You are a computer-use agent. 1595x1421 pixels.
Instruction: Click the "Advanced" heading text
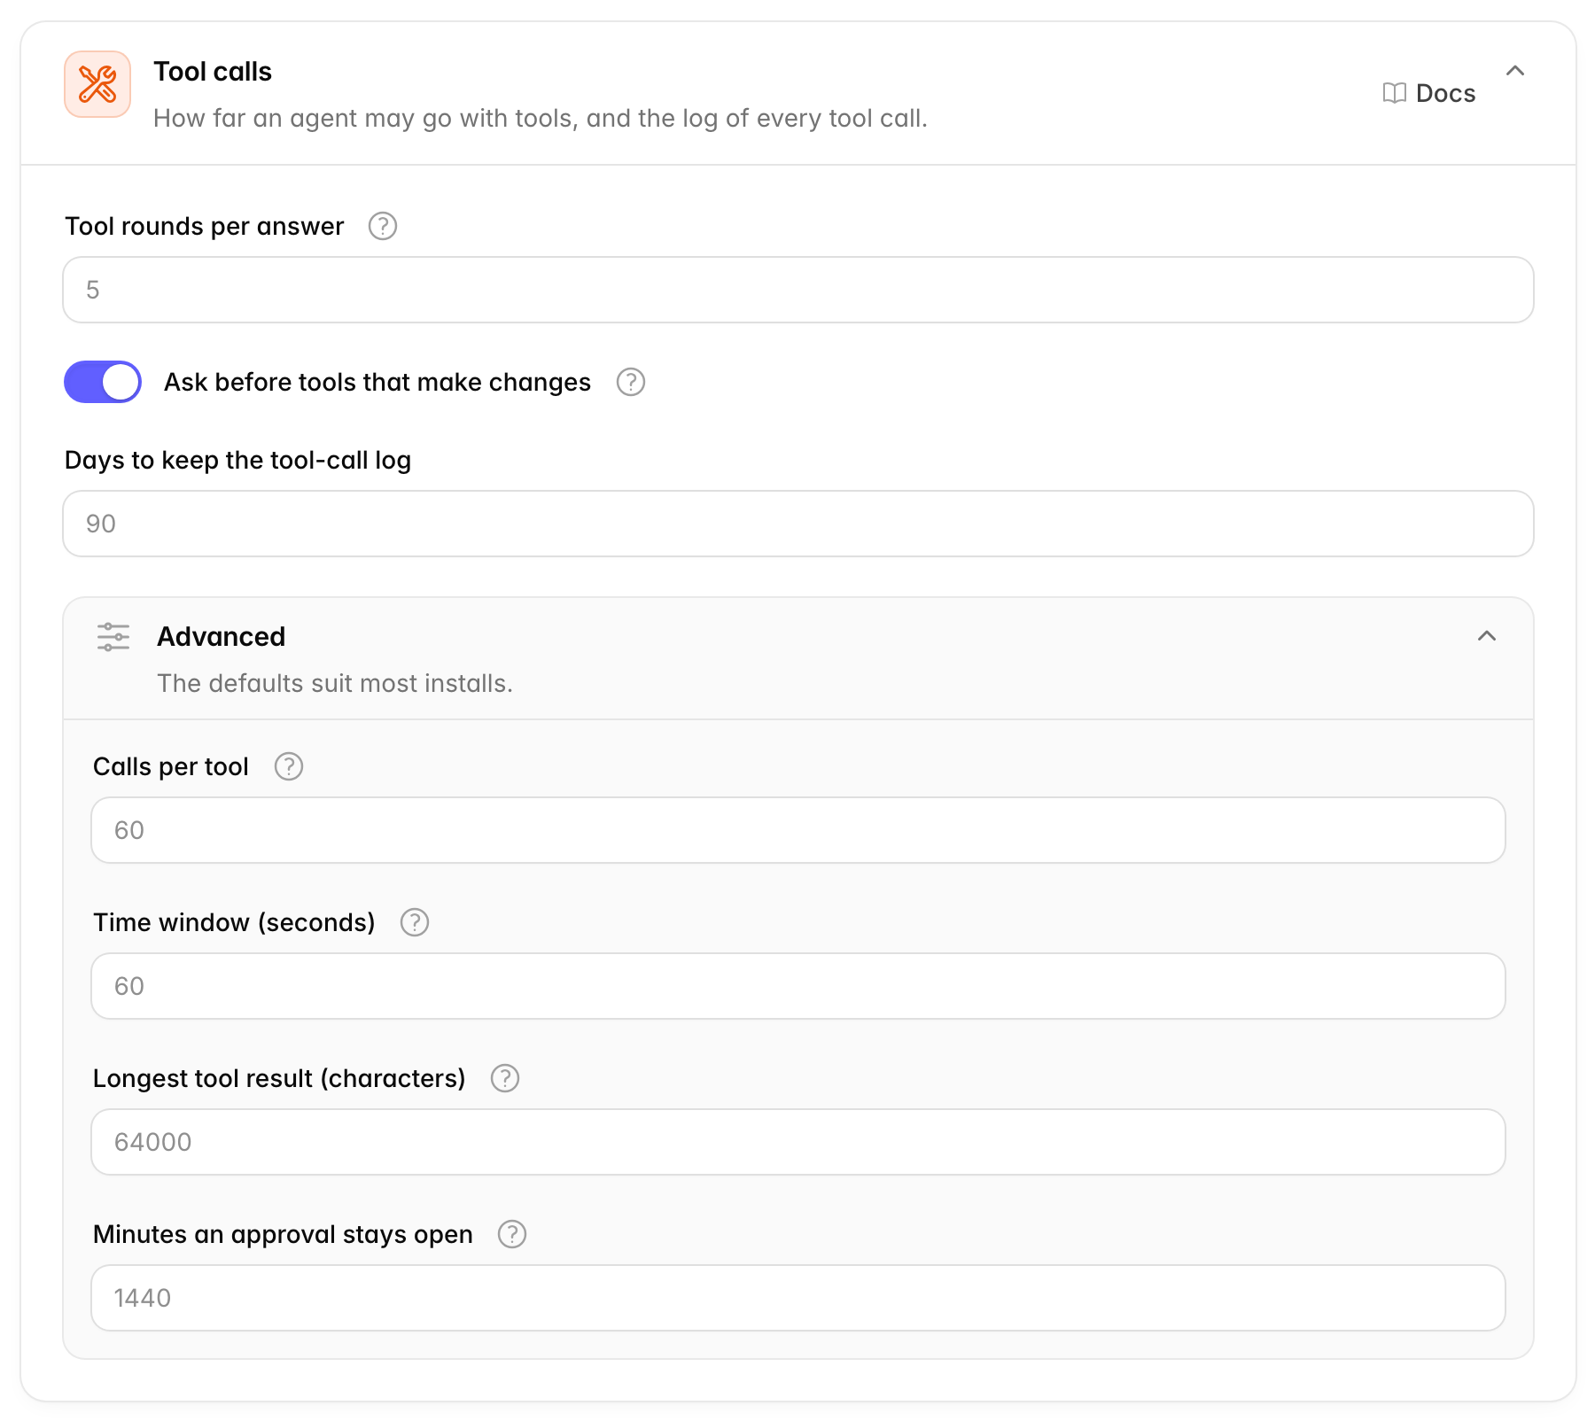coord(222,637)
